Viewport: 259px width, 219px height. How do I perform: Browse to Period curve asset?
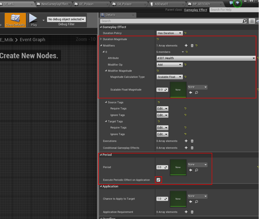pos(197,170)
